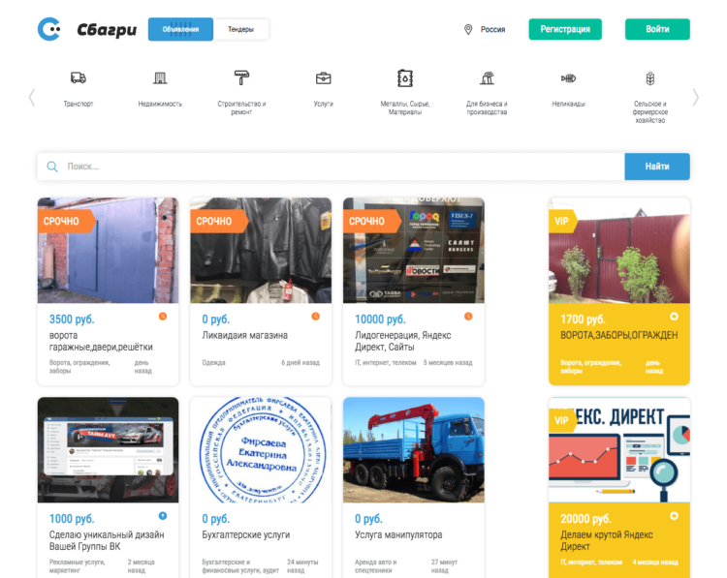The height and width of the screenshot is (578, 727).
Task: Select Для бизнеса и производства factory icon
Action: pos(487,77)
